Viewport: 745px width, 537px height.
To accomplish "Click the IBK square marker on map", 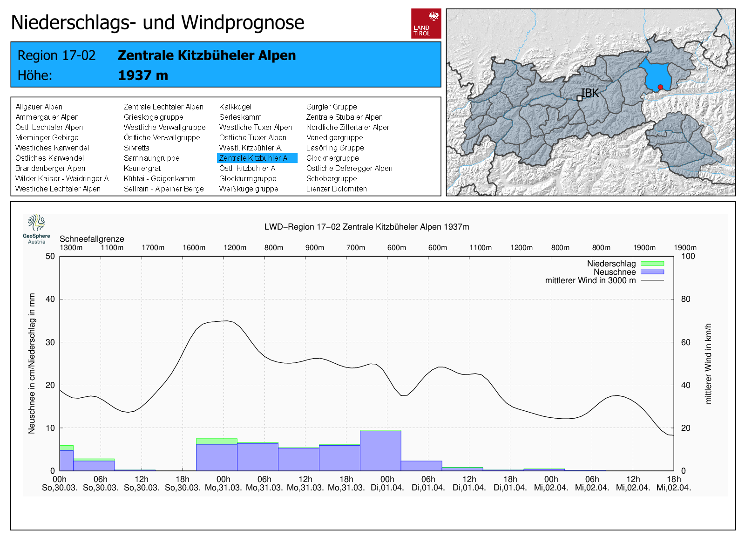I will (x=579, y=98).
